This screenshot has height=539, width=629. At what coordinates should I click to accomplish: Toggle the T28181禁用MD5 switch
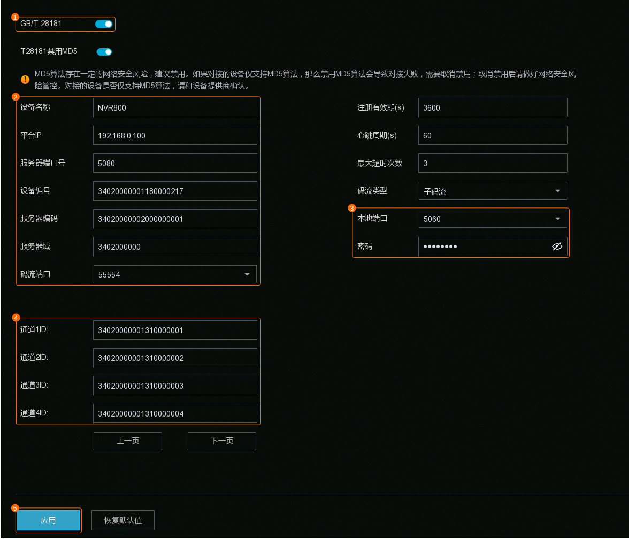pyautogui.click(x=104, y=52)
